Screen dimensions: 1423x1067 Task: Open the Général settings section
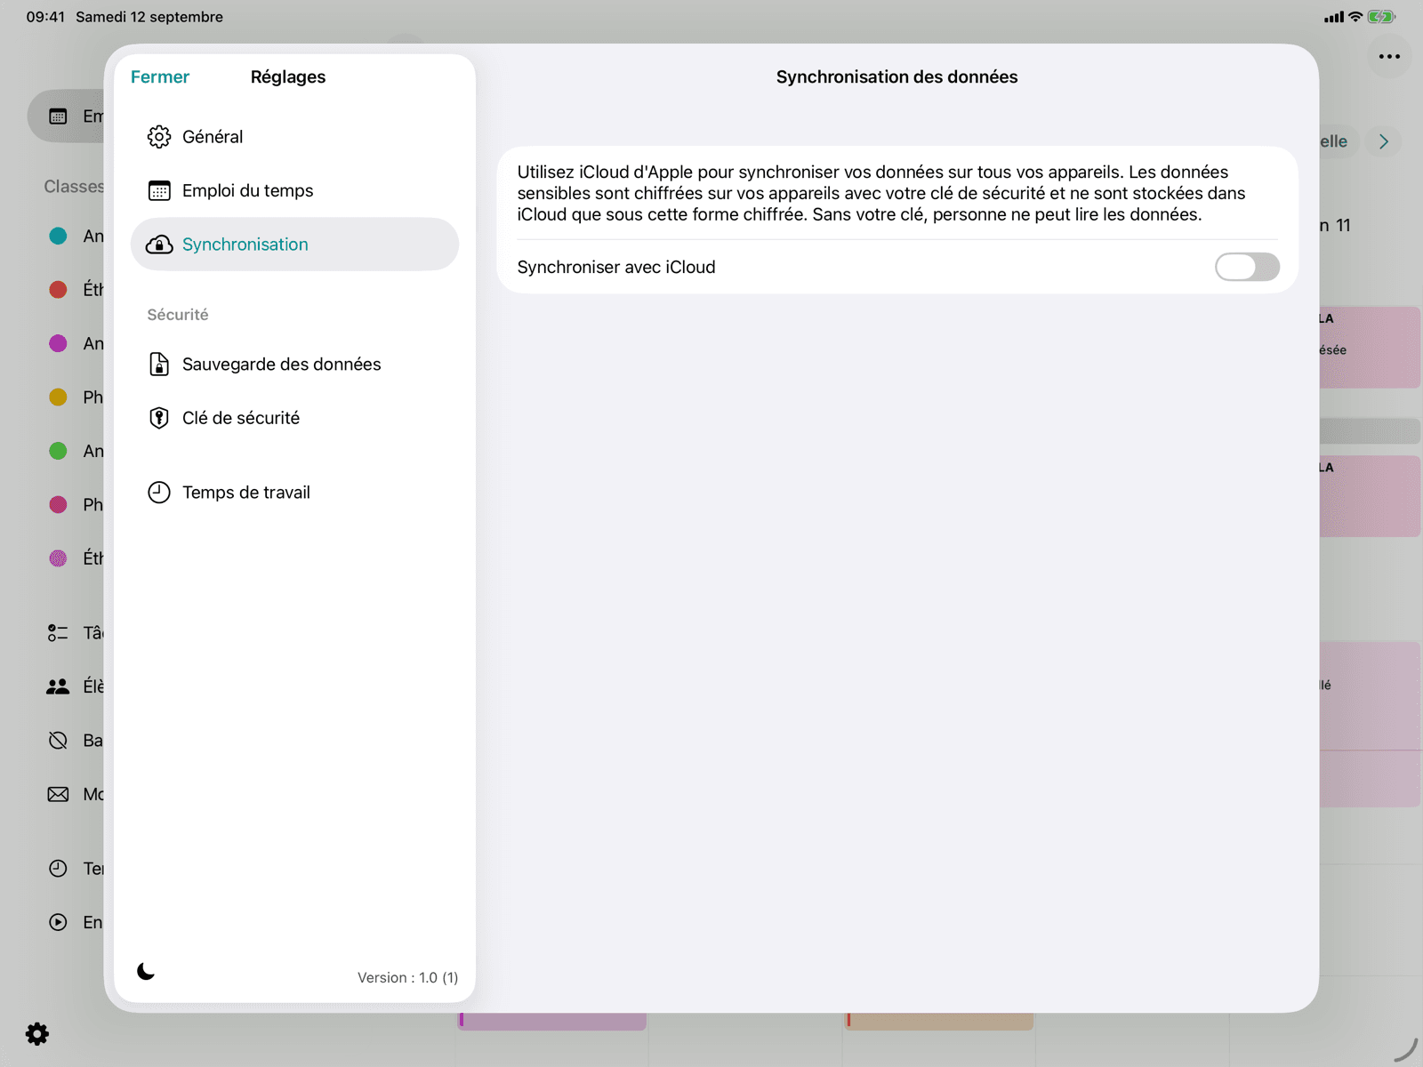[x=294, y=137]
